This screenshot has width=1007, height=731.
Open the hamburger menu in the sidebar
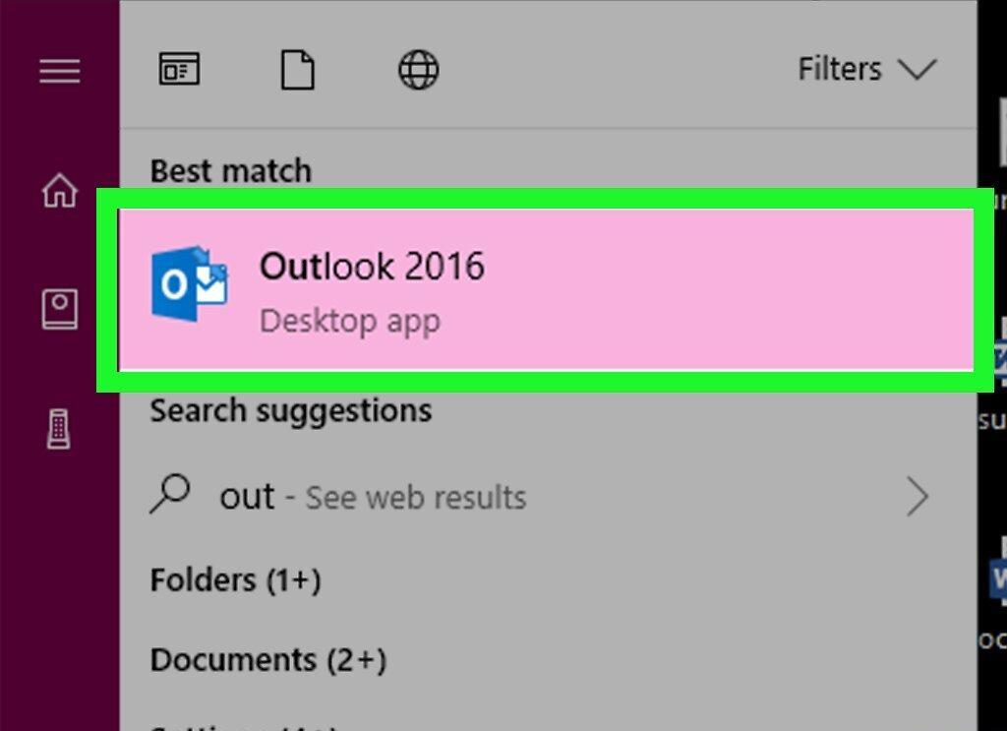60,71
